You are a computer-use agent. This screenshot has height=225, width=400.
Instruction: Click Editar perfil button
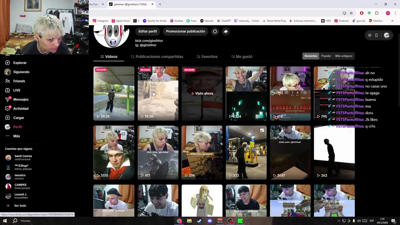pos(147,31)
